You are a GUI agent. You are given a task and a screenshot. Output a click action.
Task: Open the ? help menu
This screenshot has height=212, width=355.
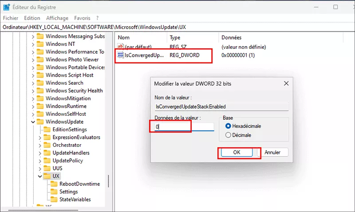coord(97,18)
